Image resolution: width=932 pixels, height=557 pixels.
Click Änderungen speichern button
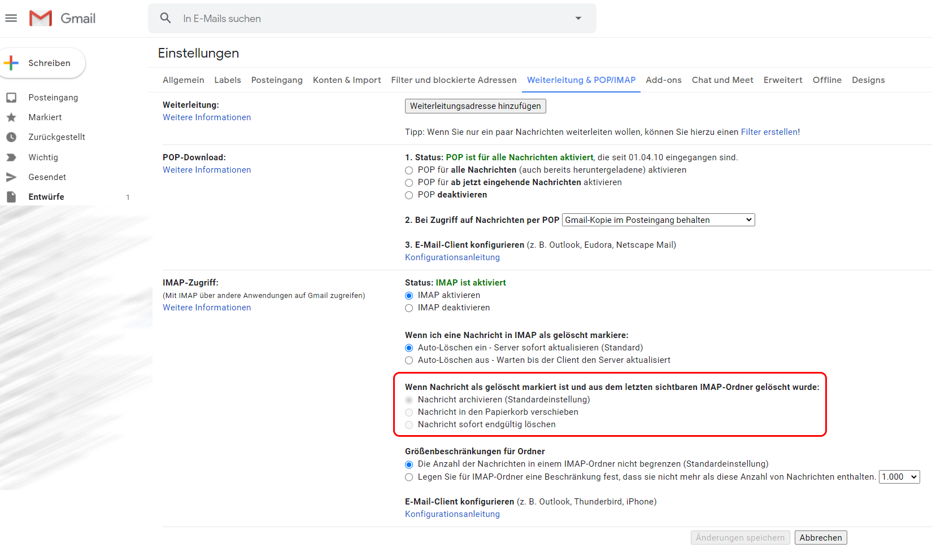(x=740, y=538)
